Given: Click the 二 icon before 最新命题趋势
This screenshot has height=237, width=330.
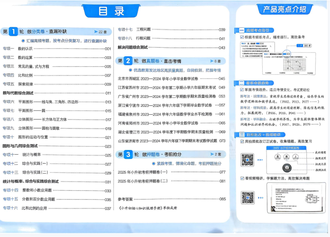Looking at the screenshot, I should pos(241,83).
